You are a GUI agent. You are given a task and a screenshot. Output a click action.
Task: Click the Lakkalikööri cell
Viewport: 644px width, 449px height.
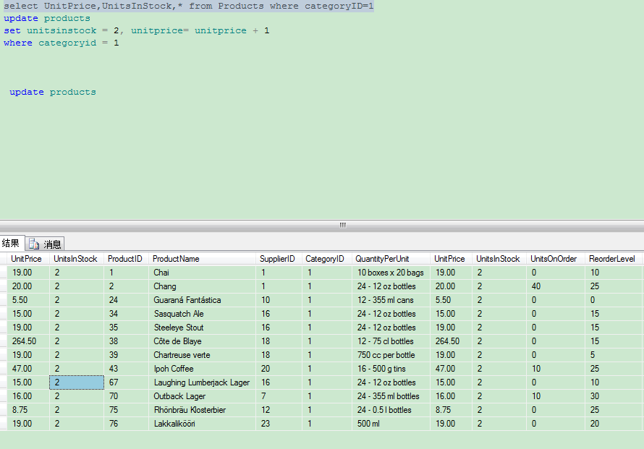[202, 424]
